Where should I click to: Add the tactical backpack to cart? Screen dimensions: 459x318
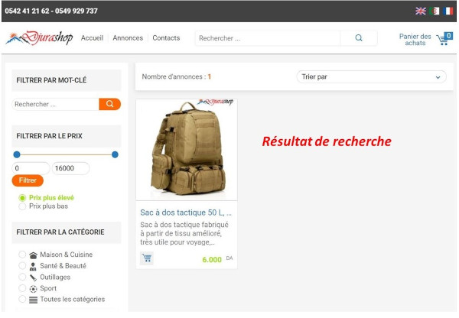click(x=147, y=258)
